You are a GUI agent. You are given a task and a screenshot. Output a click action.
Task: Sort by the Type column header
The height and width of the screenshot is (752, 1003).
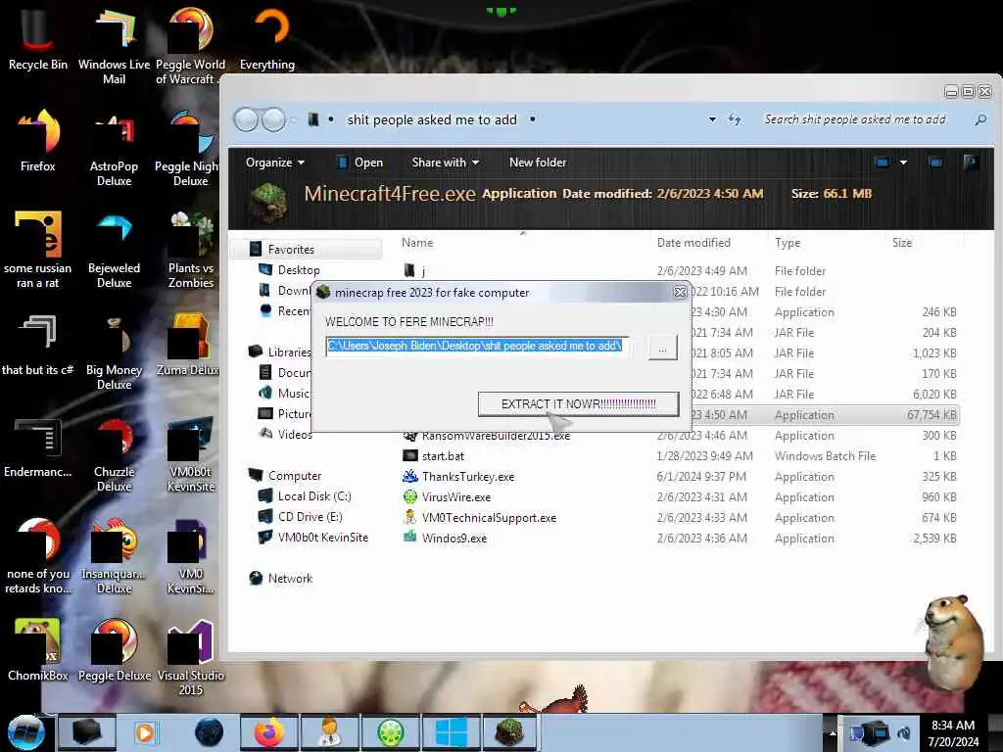click(788, 243)
